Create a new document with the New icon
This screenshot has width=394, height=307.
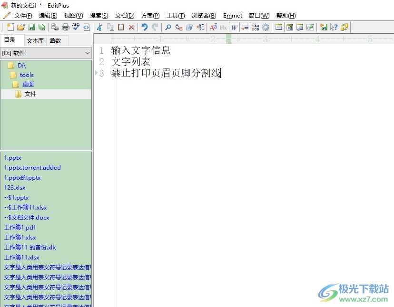pos(10,27)
